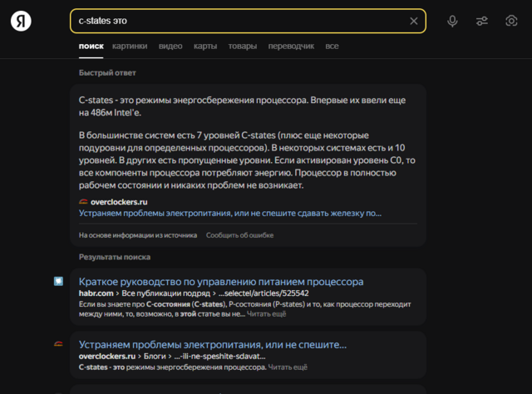Click Сообщить об ошибке link
Screen dimensions: 532x394
[x=239, y=235]
